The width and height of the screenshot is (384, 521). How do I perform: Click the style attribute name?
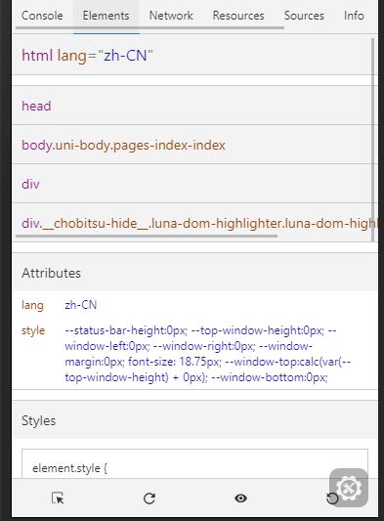point(33,330)
